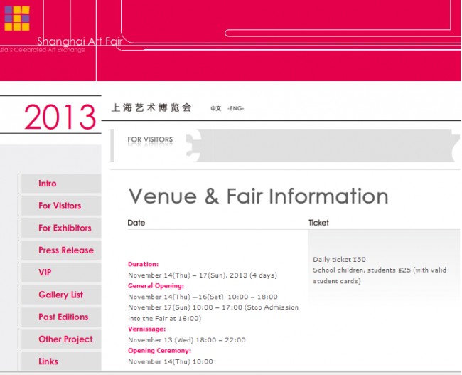Switch language to 中文
The image size is (462, 375).
[x=215, y=109]
